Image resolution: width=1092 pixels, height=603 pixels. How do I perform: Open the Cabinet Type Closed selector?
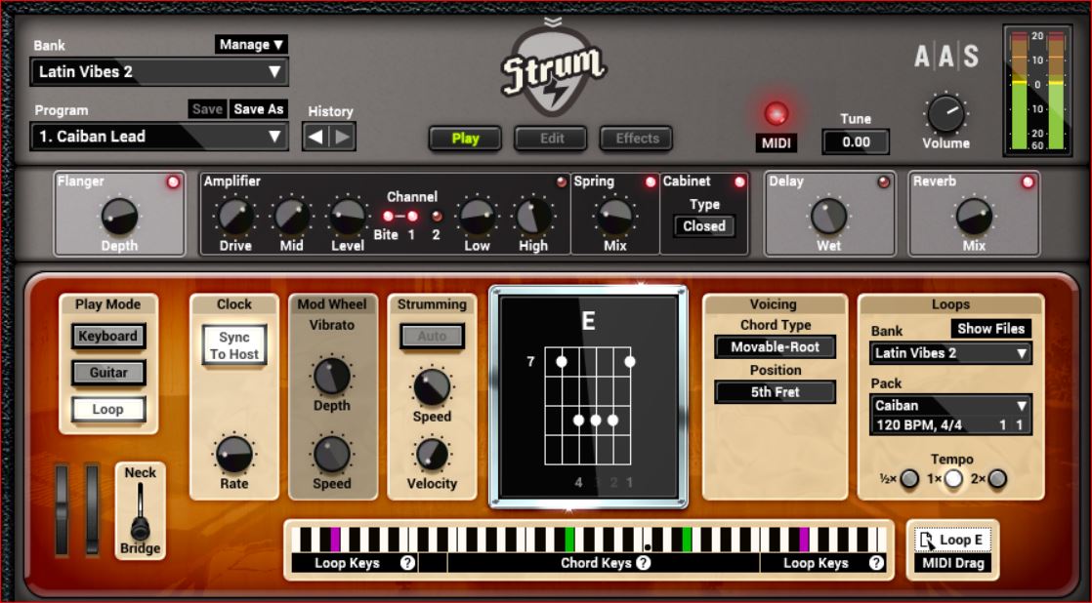(x=704, y=226)
